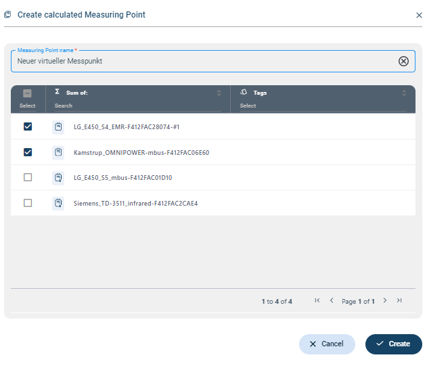Check the Siemens_TD-3511_infrared row checkbox

pos(28,203)
